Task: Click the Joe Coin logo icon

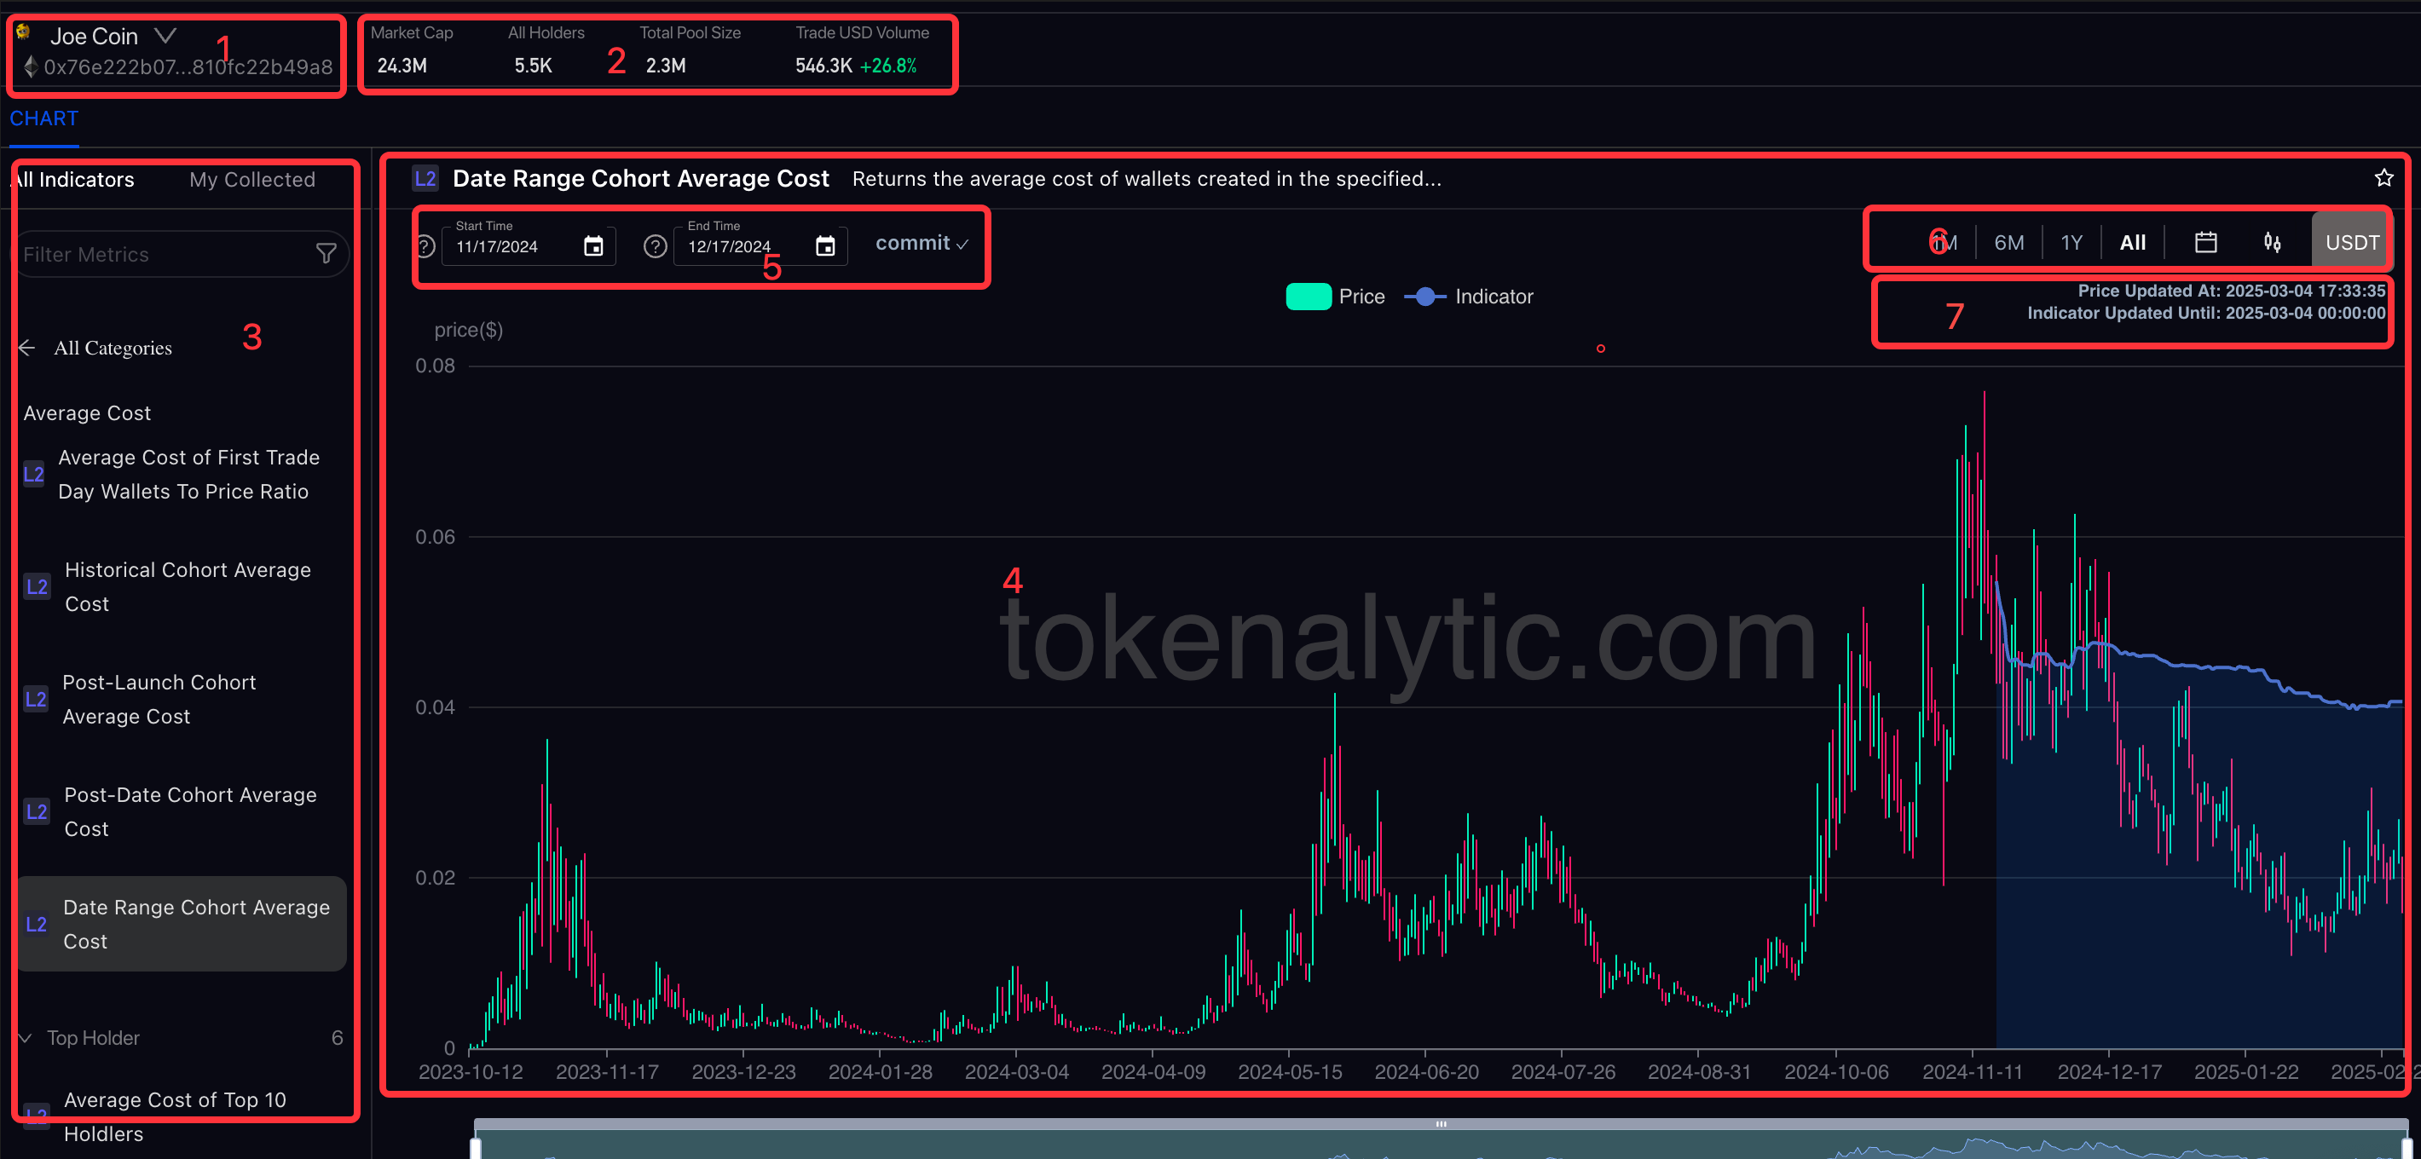Action: 25,34
